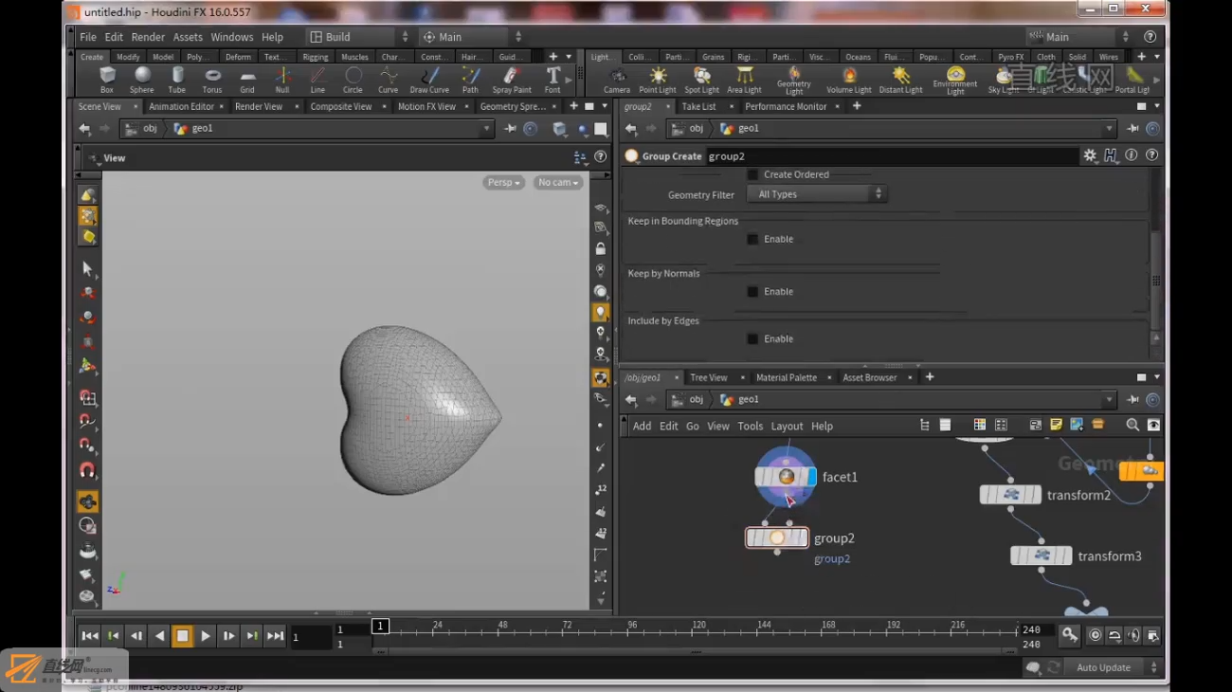
Task: Click the group2 node name field
Action: tap(891, 156)
